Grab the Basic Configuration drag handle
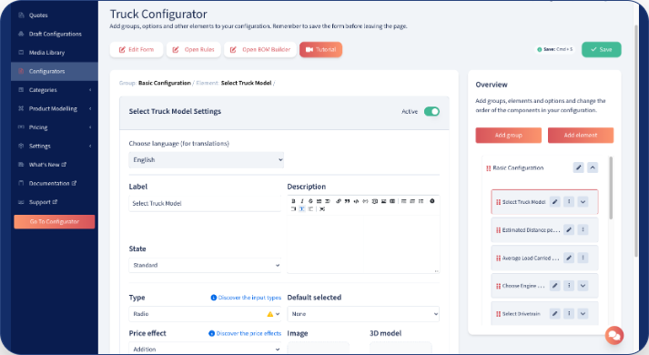Screen dimensions: 649x355 (x=488, y=168)
